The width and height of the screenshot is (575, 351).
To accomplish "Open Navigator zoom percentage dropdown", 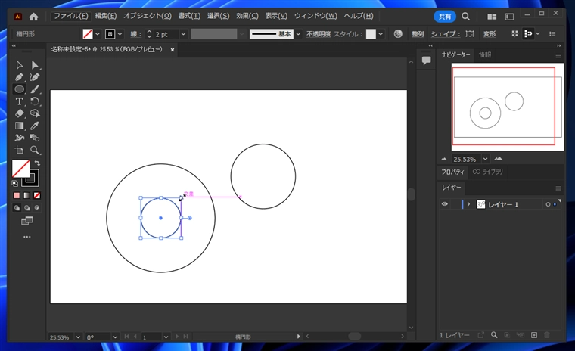I will coord(485,159).
